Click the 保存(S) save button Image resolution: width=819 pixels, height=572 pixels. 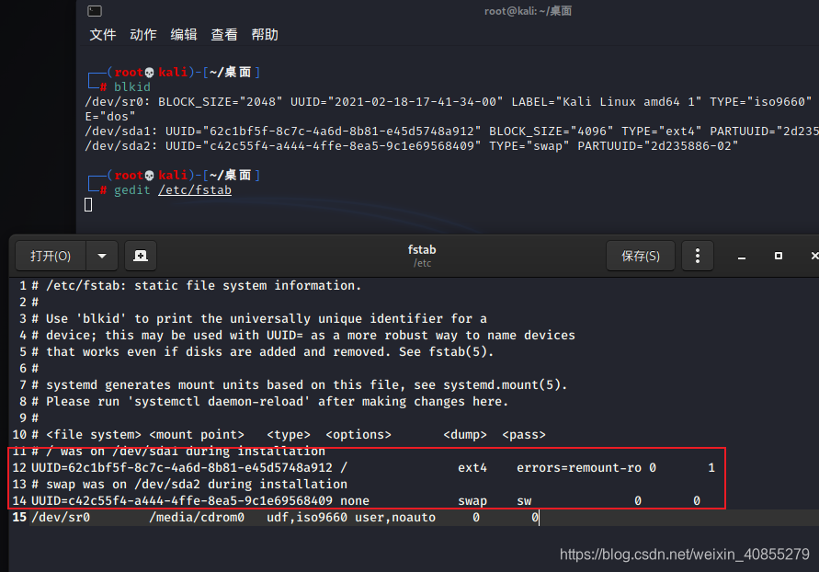tap(641, 256)
